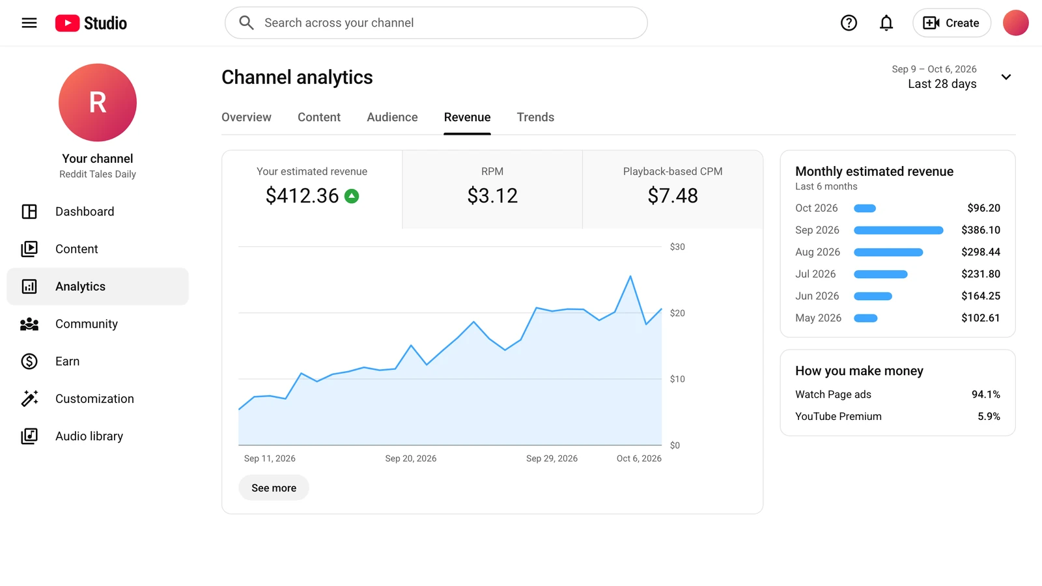Viewport: 1042px width, 586px height.
Task: Select the Revenue tab
Action: (468, 117)
